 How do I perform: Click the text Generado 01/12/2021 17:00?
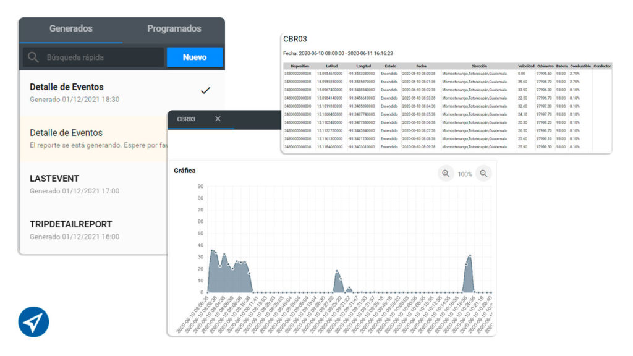coord(75,191)
